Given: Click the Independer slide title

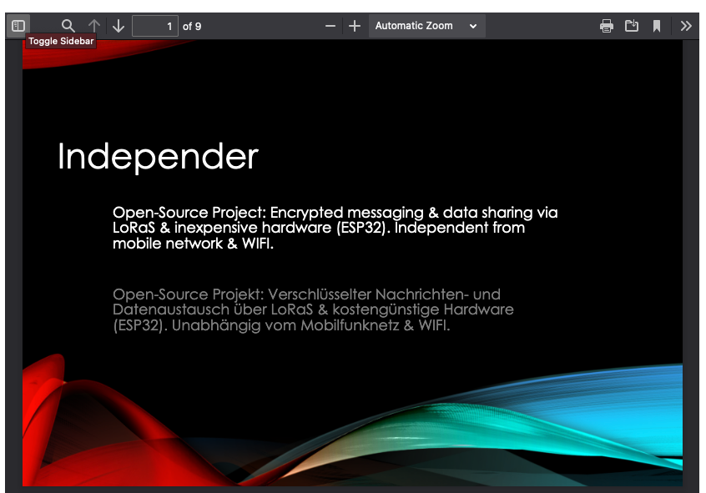Looking at the screenshot, I should click(158, 157).
